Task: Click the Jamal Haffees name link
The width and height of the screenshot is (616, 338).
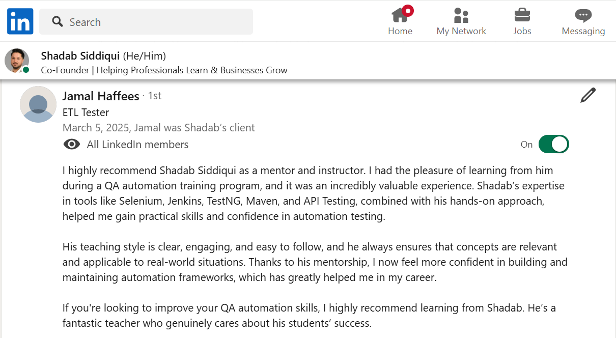Action: coord(101,96)
